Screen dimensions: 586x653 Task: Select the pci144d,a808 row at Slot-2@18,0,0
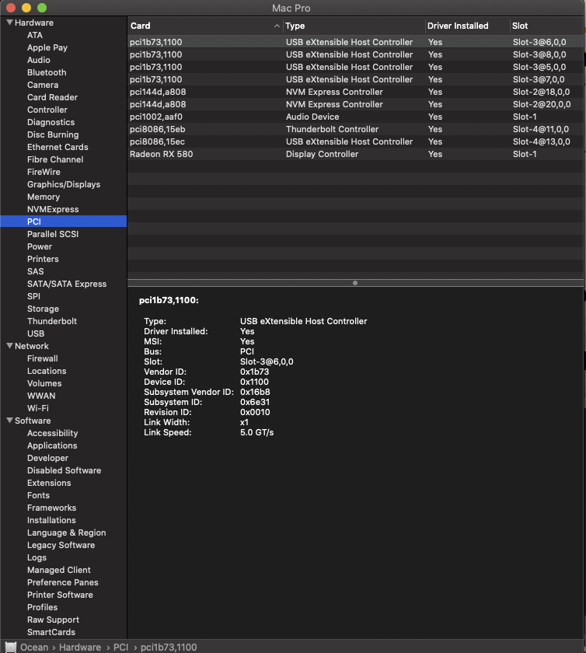[355, 92]
